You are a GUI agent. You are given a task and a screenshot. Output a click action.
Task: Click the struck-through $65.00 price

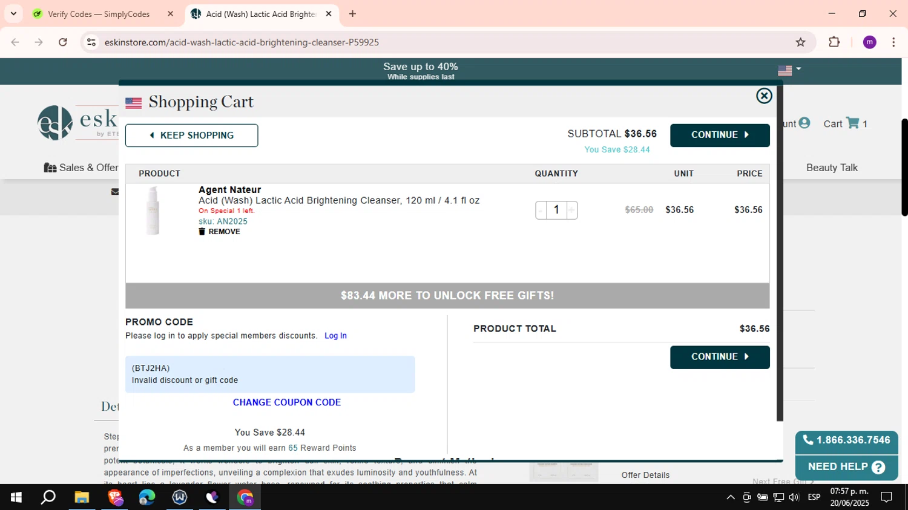639,210
